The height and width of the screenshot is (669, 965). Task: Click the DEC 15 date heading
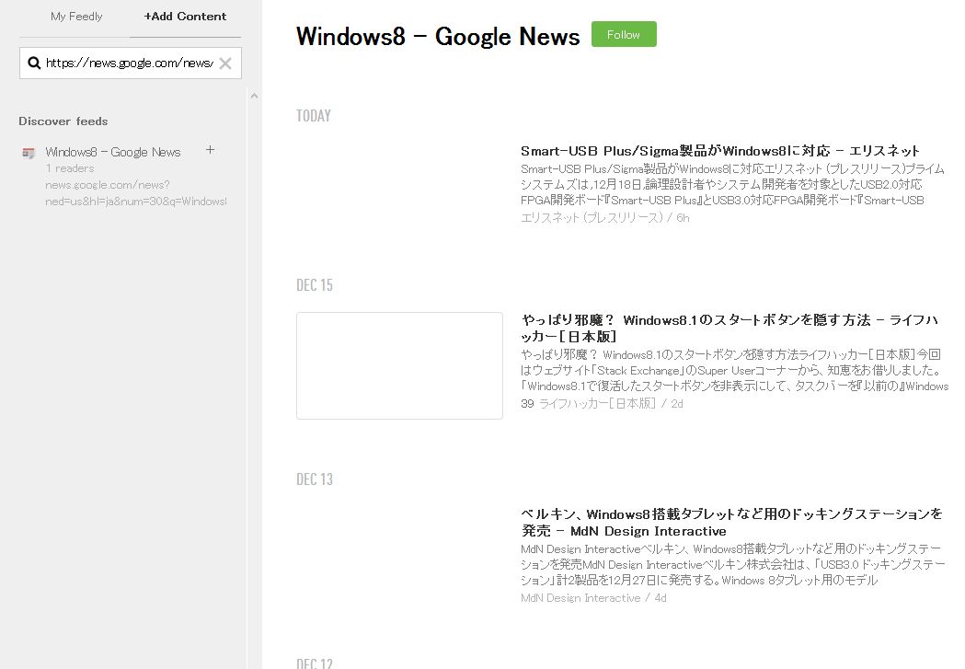tap(314, 285)
